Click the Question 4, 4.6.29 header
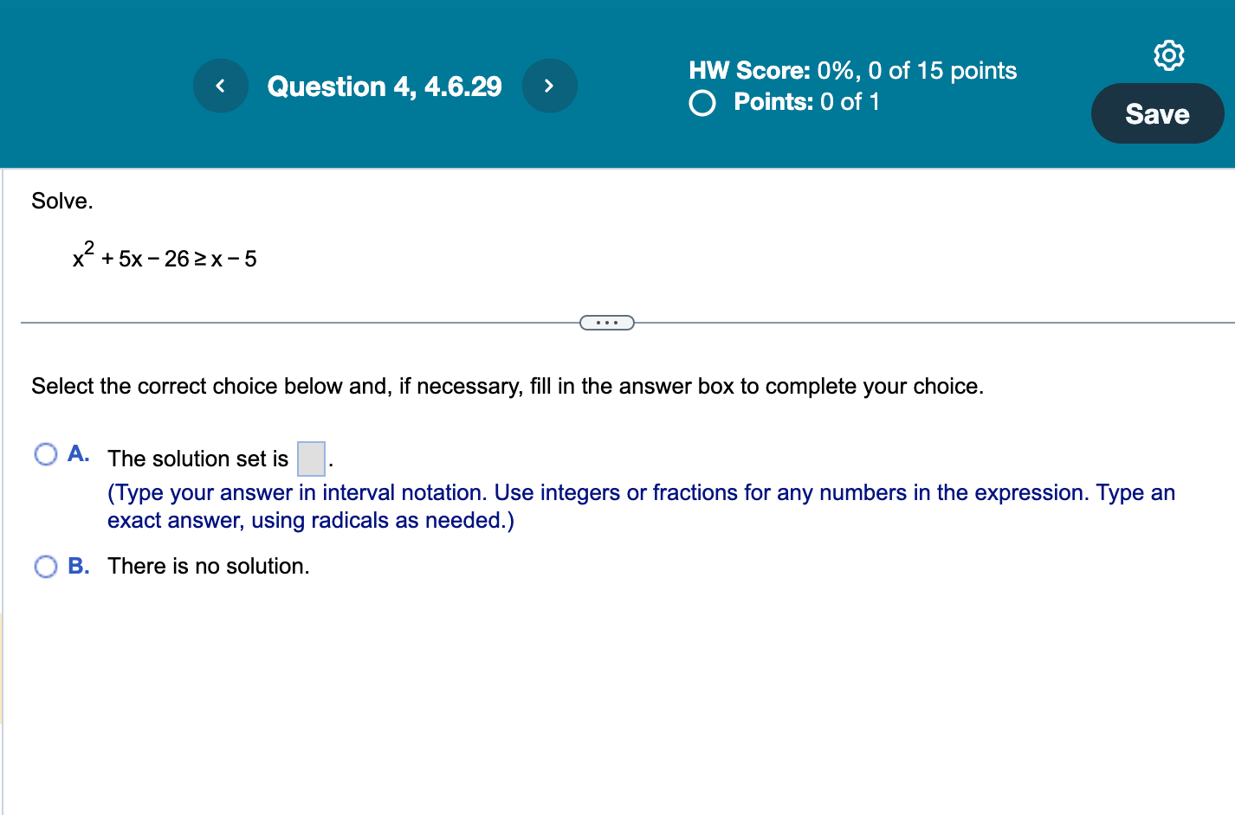1235x815 pixels. [385, 86]
